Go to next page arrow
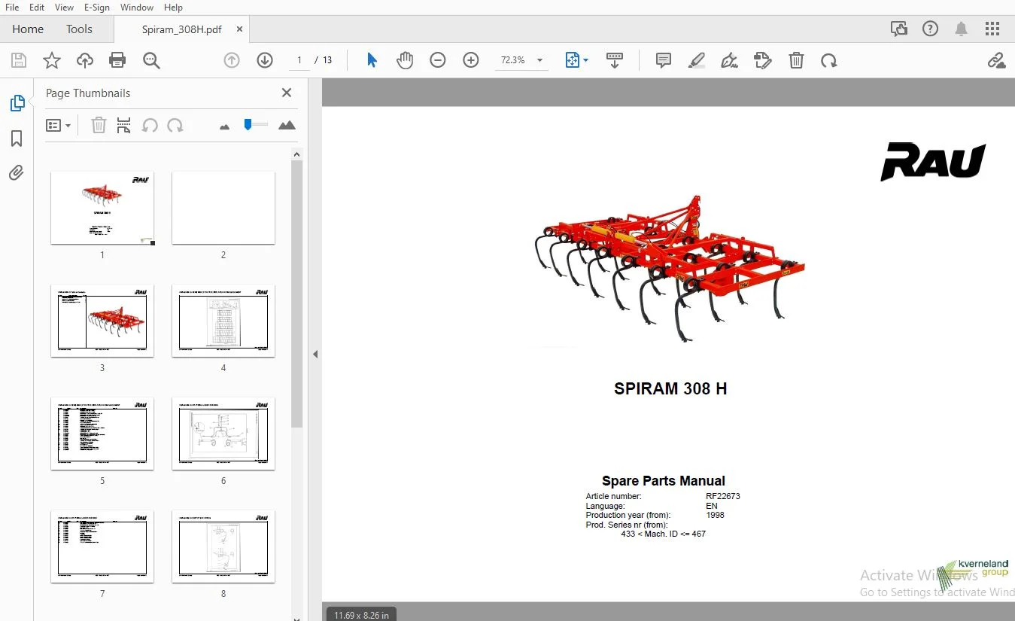Screen dimensions: 1015x621 click(265, 60)
